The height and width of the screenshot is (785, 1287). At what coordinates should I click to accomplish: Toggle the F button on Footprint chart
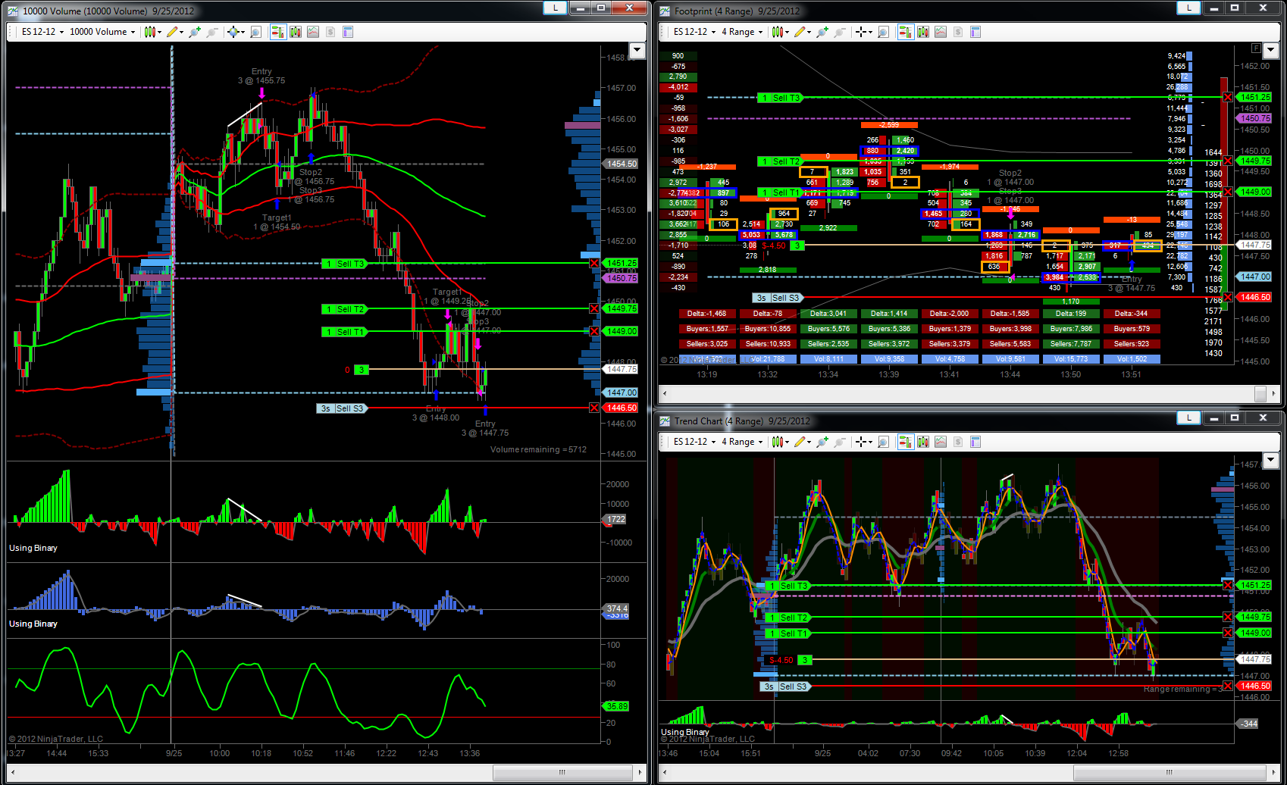[x=1256, y=48]
